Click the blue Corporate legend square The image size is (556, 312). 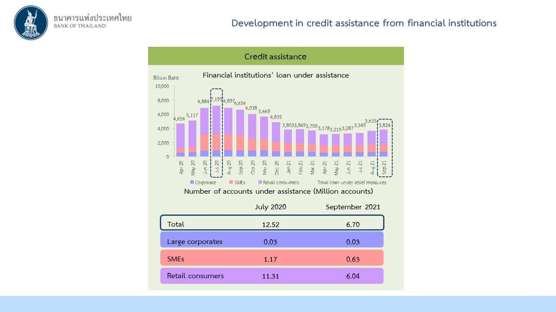(192, 182)
